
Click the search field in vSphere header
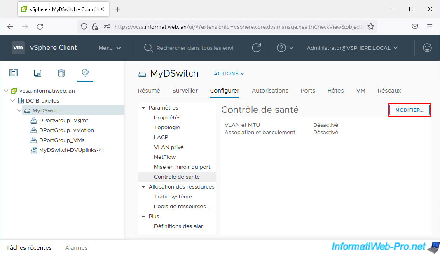pos(194,48)
